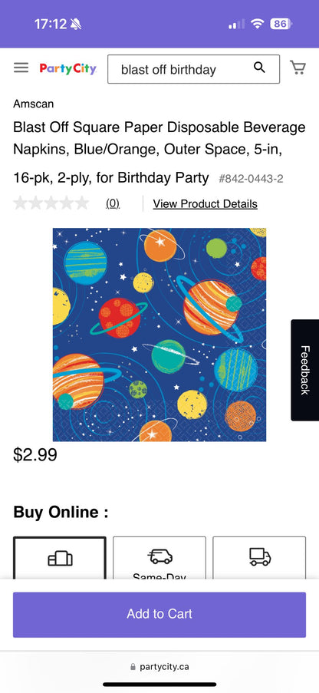Screen dimensions: 319x693
Task: Open the (0) reviews count link
Action: [113, 203]
